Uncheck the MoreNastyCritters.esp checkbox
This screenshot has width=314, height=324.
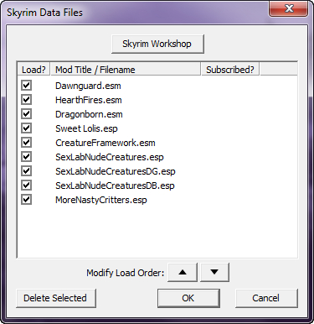(26, 200)
